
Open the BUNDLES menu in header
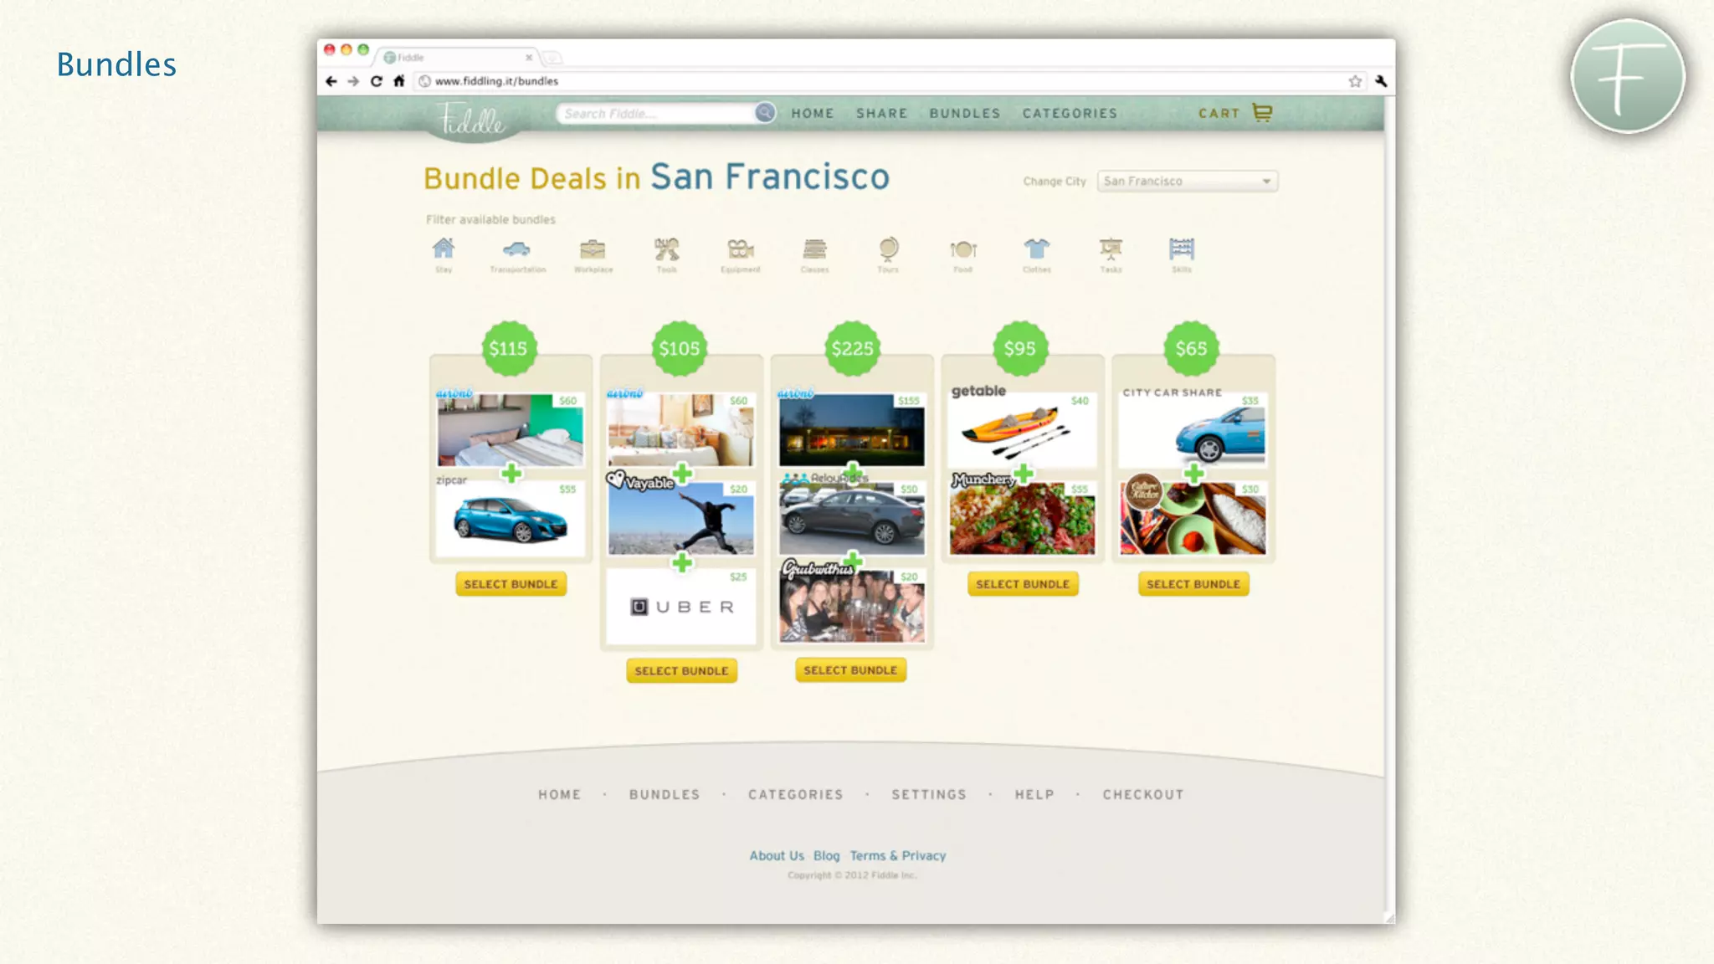[x=964, y=113]
